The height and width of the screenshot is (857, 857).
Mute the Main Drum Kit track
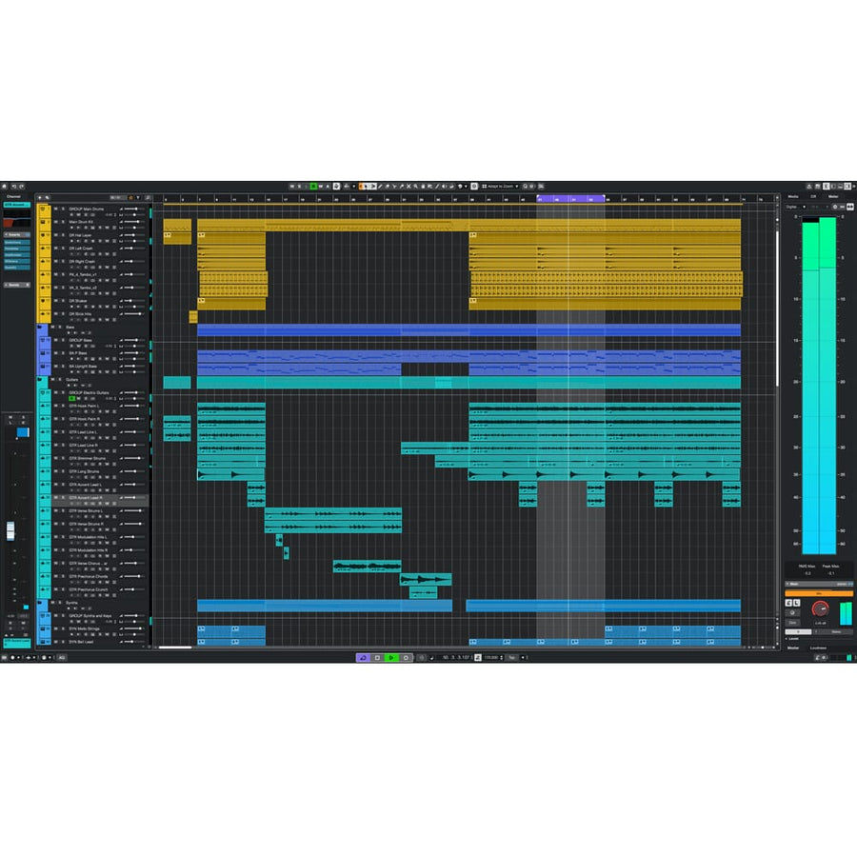pos(56,222)
